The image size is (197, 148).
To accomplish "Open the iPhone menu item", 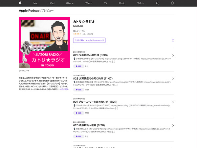I will pyautogui.click(x=70, y=3).
